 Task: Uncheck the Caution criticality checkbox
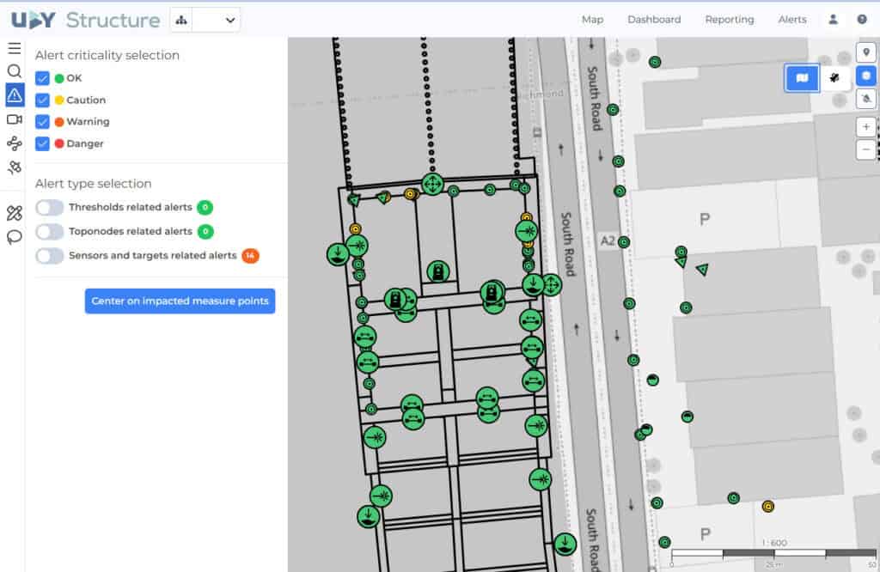(44, 100)
